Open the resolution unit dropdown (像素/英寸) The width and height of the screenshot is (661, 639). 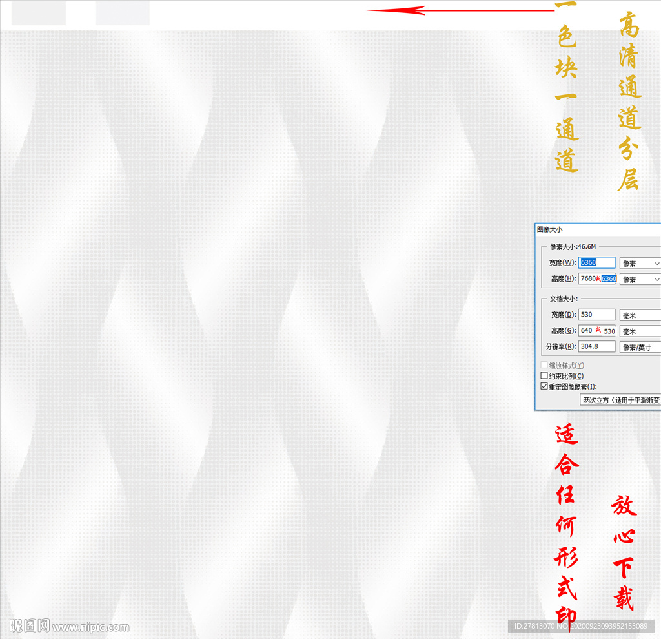click(640, 348)
